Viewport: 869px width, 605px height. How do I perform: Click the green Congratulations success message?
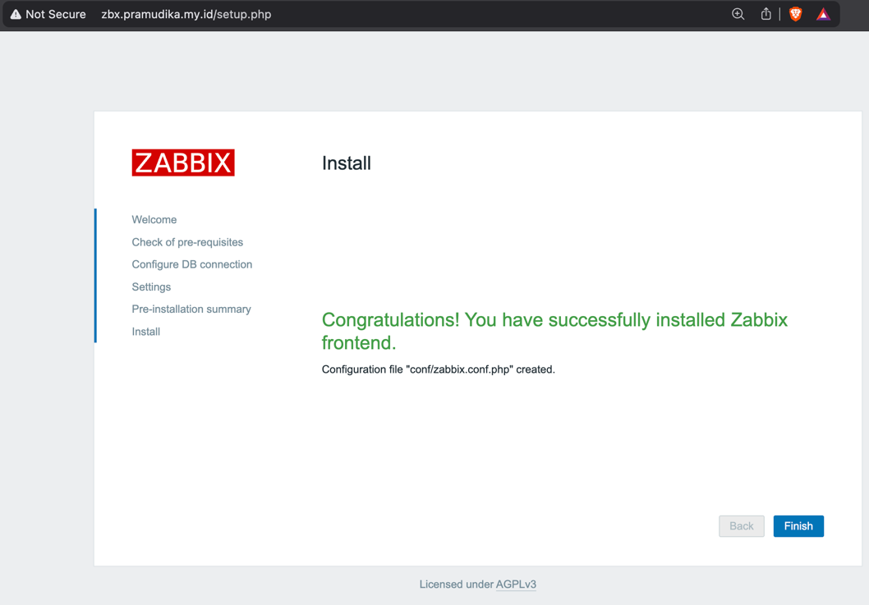[x=554, y=331]
